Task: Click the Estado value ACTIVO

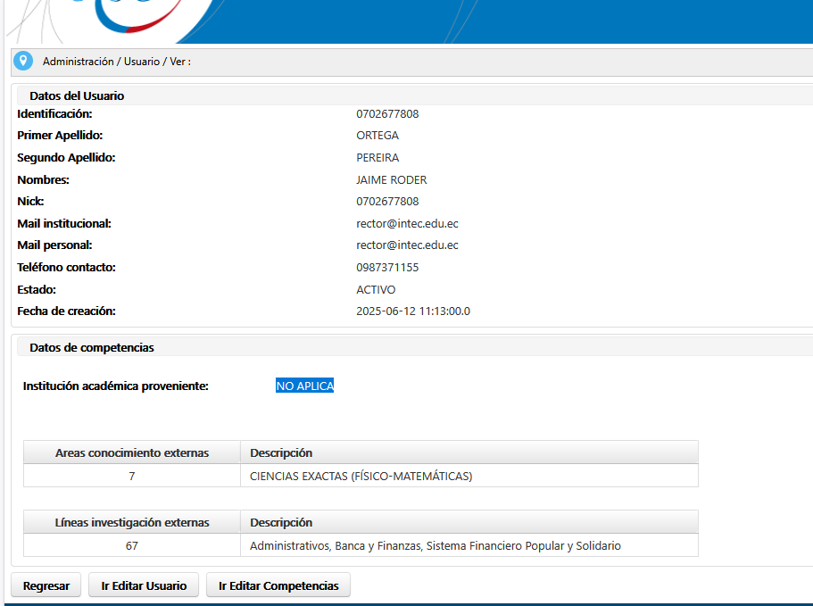Action: pyautogui.click(x=376, y=290)
